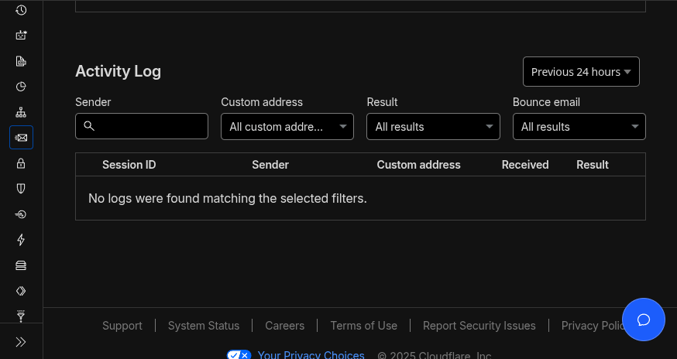The image size is (677, 359).
Task: Open the Analytics pie chart icon
Action: coord(21,87)
